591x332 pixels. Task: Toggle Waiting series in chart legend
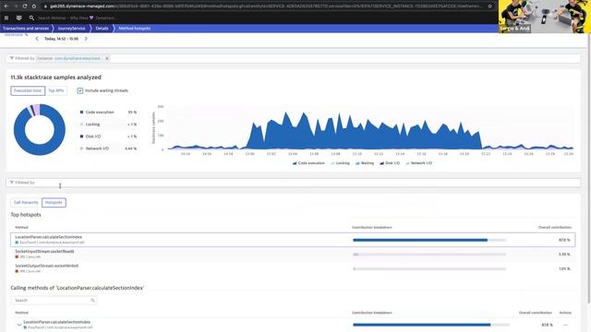[365, 163]
